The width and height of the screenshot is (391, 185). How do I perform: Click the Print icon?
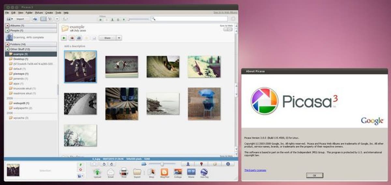tap(124, 172)
